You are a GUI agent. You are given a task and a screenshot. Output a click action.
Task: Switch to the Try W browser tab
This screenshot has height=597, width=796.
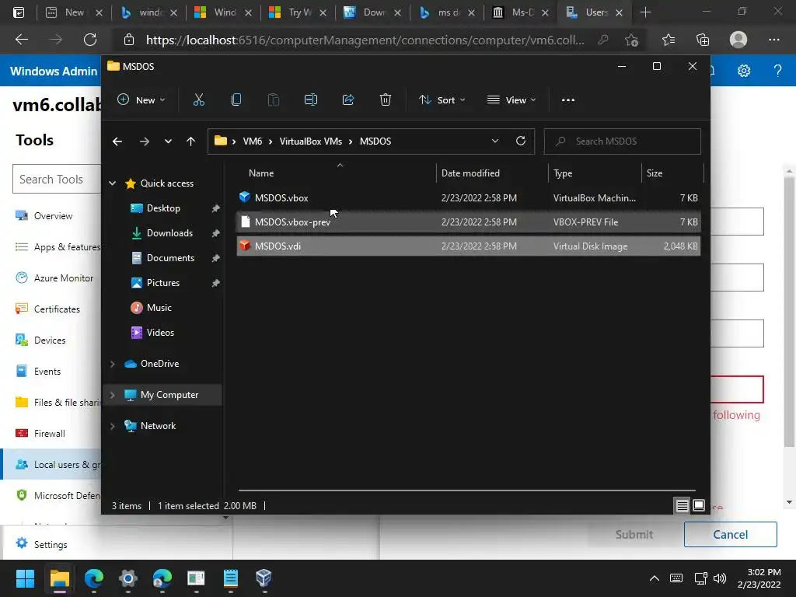(x=298, y=12)
